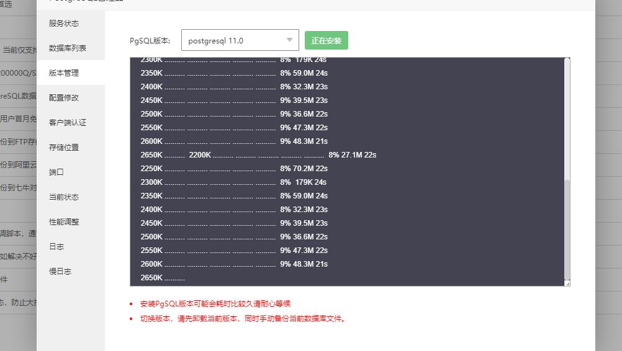The height and width of the screenshot is (351, 622).
Task: Click the log line 2200K with 27.1M
Action: [282, 155]
